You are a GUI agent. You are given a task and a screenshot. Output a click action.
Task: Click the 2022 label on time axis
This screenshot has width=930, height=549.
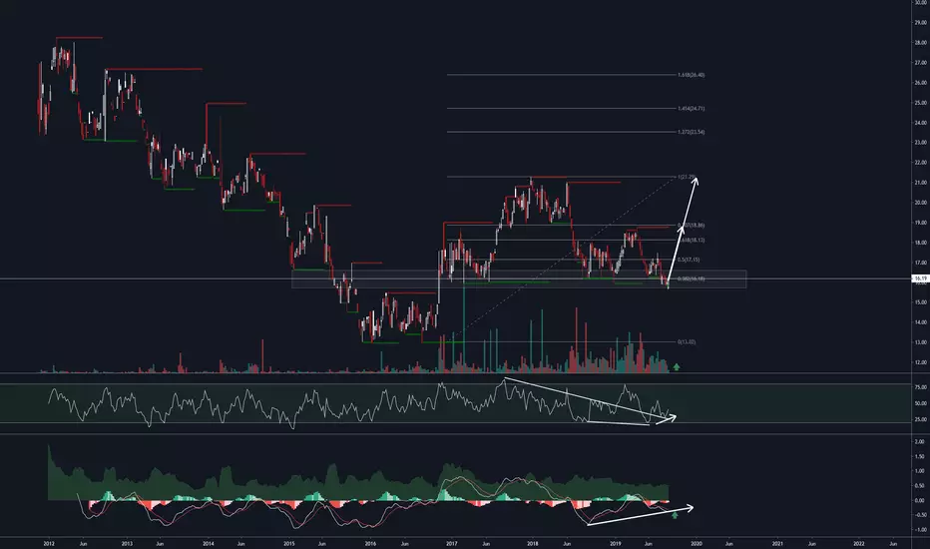click(x=859, y=544)
